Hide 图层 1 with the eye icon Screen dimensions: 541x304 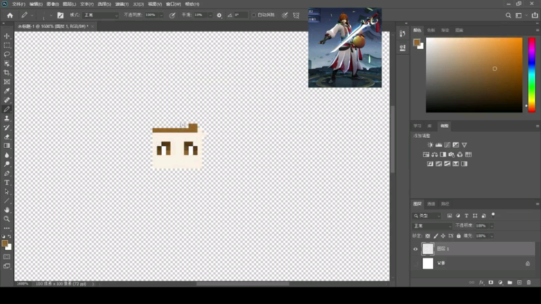[x=415, y=249]
